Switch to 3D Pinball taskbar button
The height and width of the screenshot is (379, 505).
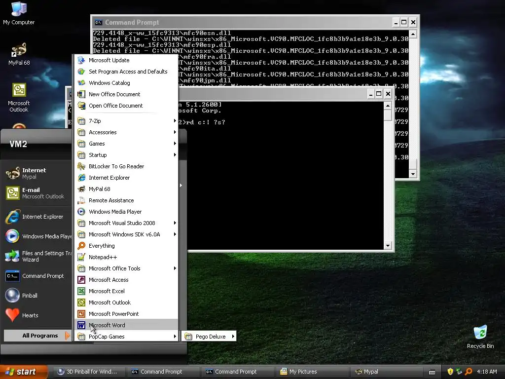coord(89,372)
